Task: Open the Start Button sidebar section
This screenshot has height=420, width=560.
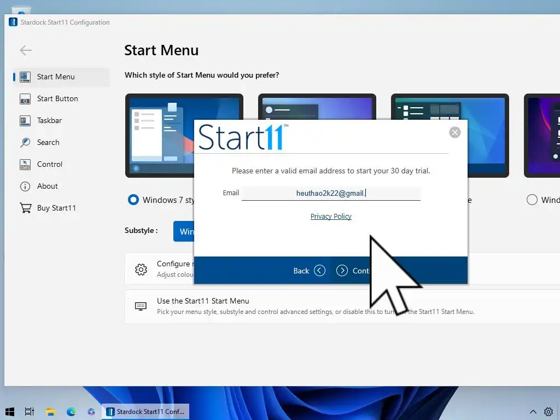Action: coord(61,98)
